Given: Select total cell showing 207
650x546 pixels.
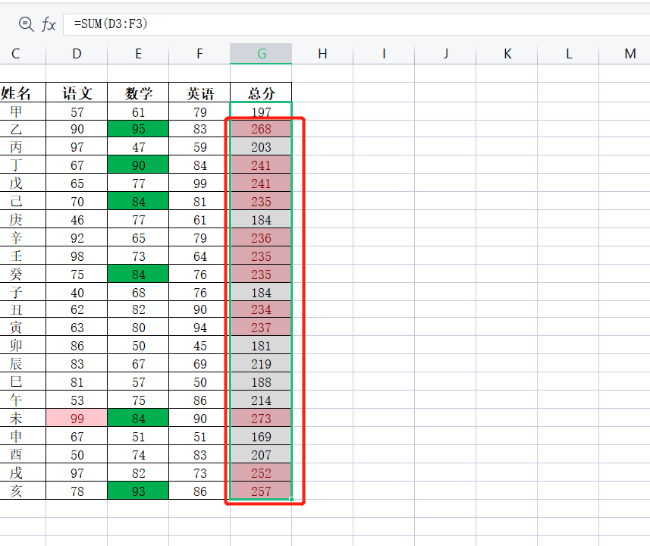Looking at the screenshot, I should coord(261,454).
